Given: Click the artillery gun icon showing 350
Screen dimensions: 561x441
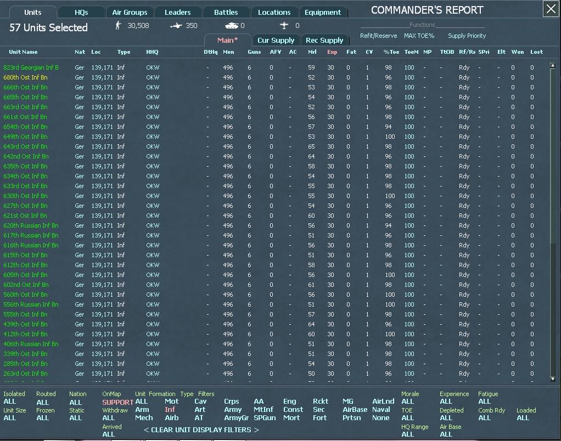Looking at the screenshot, I should coord(176,26).
